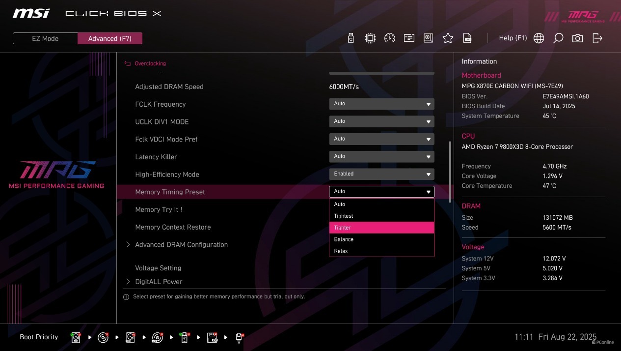This screenshot has height=351, width=621.
Task: Open the UCLK DIV1 MODE dropdown
Action: (x=381, y=121)
